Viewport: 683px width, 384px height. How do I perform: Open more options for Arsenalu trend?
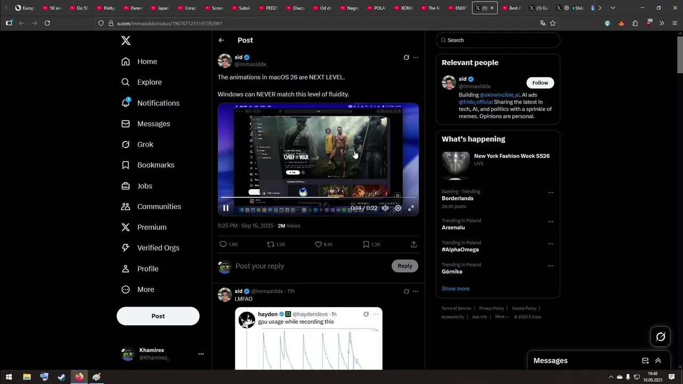(551, 222)
